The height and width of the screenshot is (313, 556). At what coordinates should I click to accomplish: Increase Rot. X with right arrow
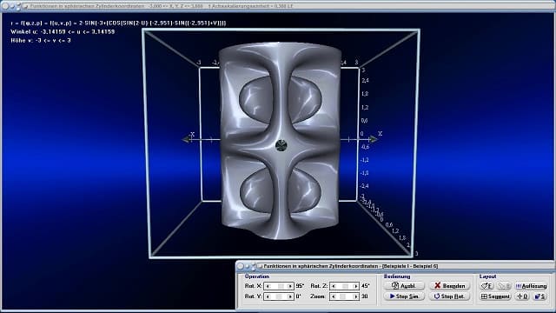coord(289,286)
